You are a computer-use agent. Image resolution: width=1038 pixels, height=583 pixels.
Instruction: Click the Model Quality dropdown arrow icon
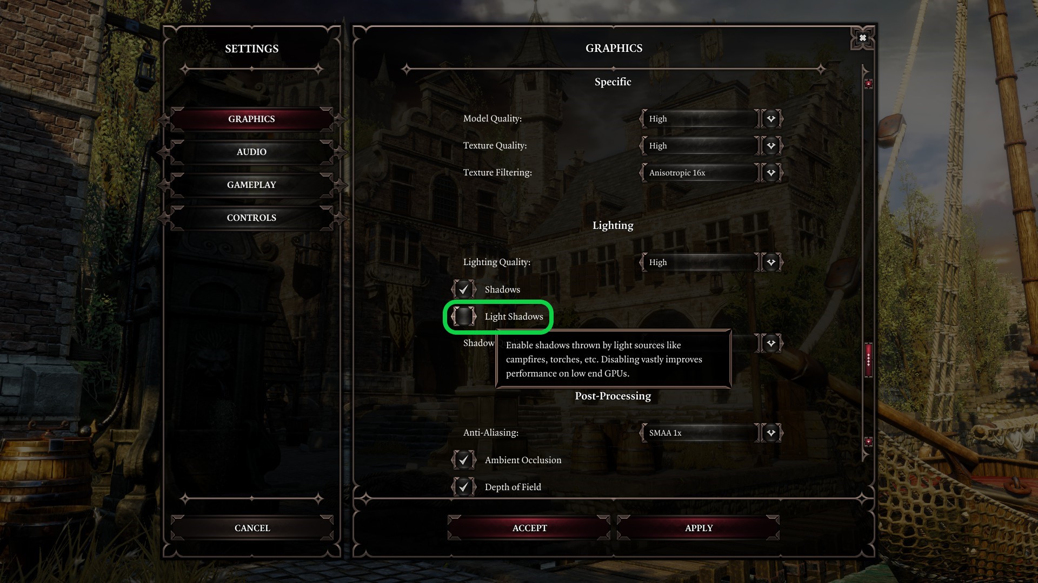pyautogui.click(x=771, y=119)
